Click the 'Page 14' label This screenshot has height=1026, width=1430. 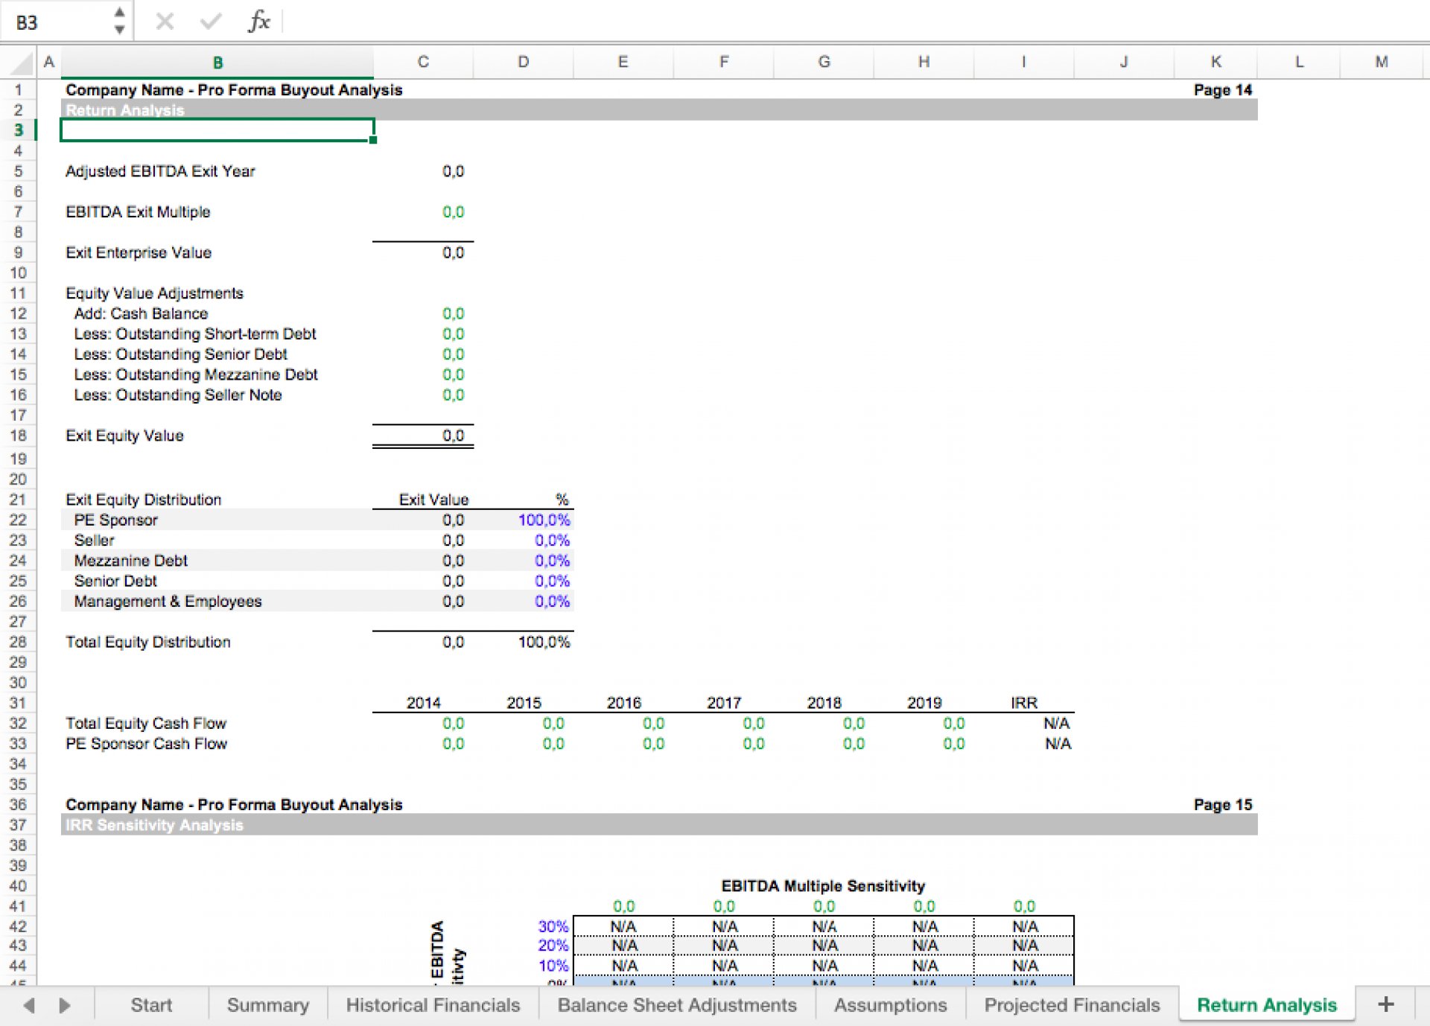(x=1222, y=90)
